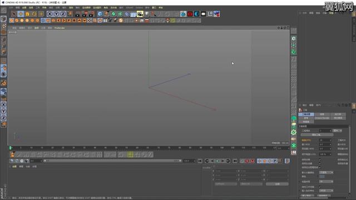Toggle autokeying red button

(x=252, y=161)
